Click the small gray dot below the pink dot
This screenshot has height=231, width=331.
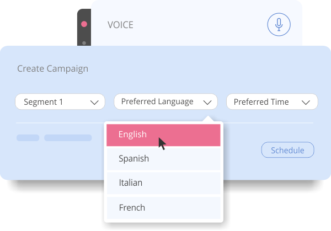click(x=84, y=42)
